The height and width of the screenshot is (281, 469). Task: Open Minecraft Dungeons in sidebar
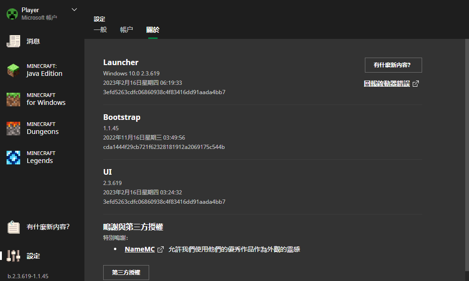pyautogui.click(x=42, y=128)
